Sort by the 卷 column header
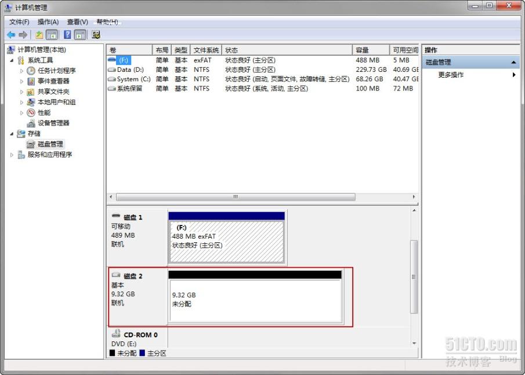The height and width of the screenshot is (375, 525). point(129,50)
